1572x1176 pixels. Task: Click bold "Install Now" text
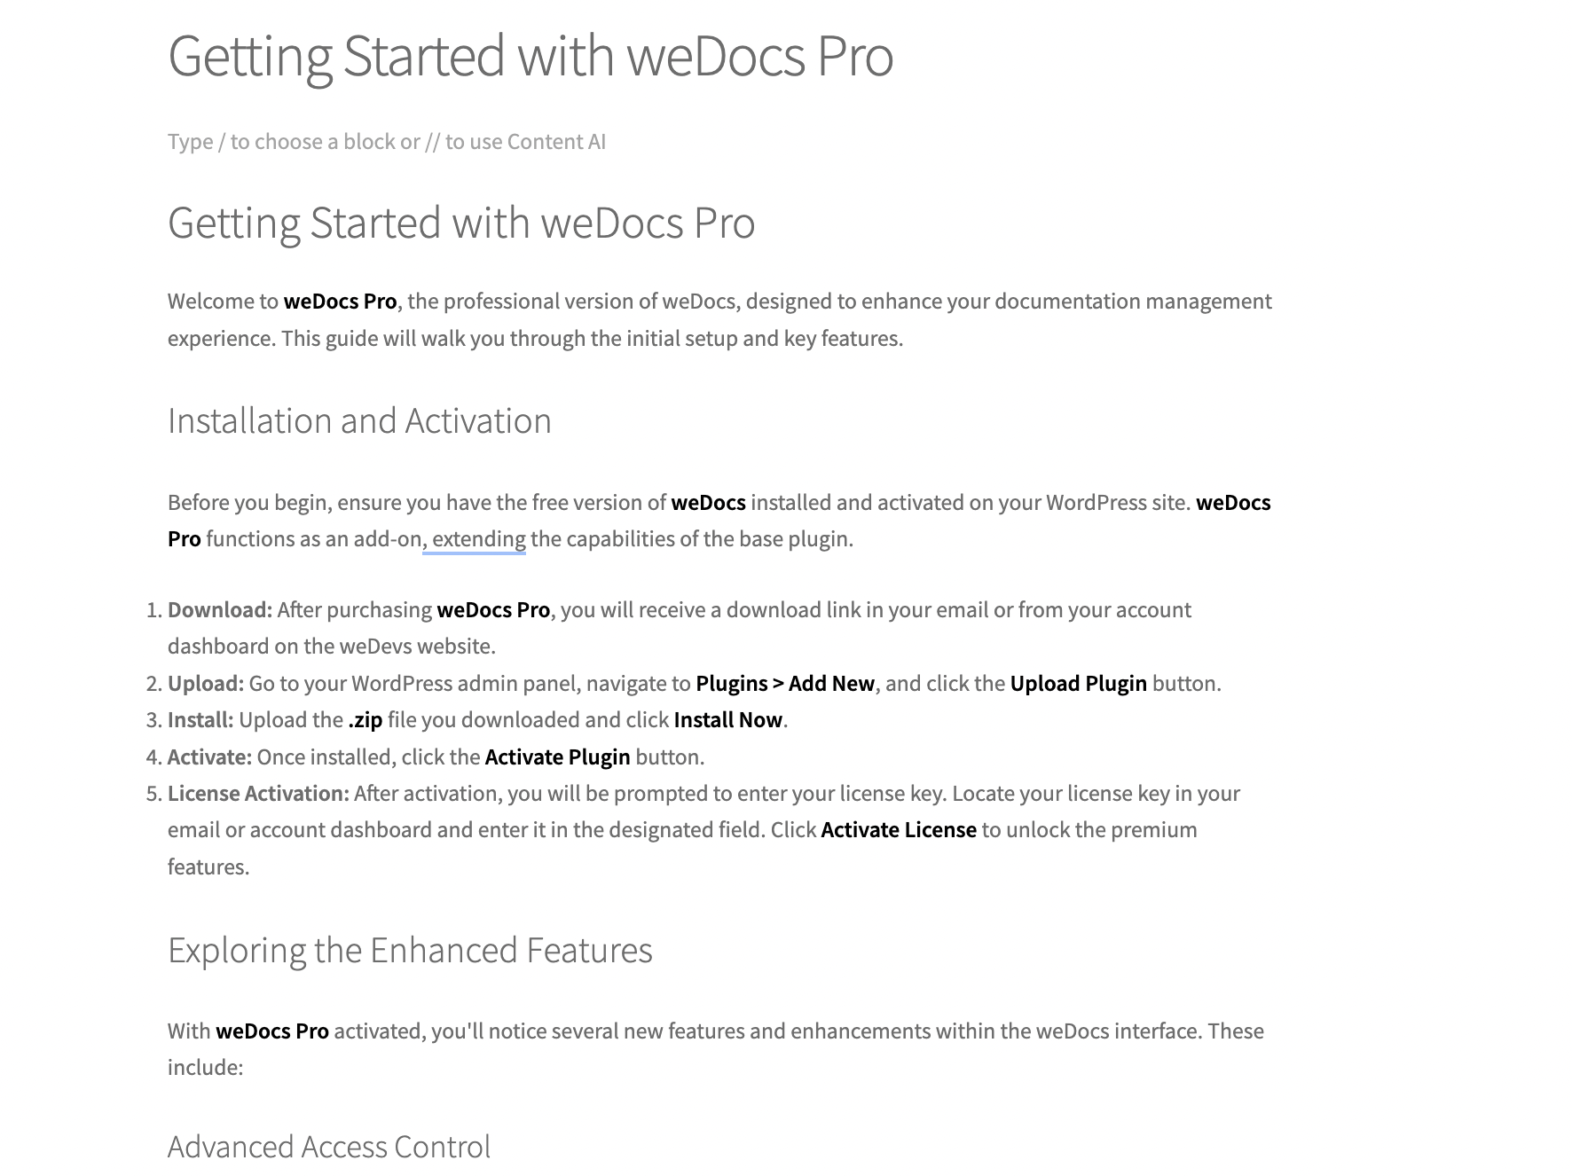click(x=727, y=720)
